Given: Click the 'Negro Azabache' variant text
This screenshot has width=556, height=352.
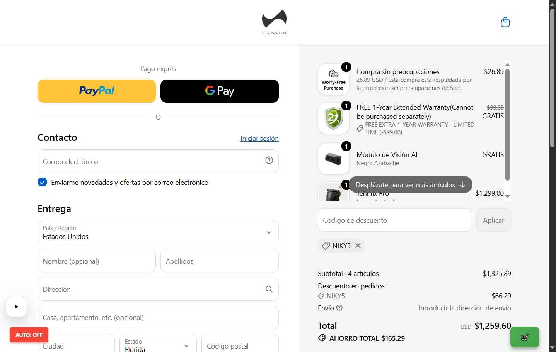Looking at the screenshot, I should pyautogui.click(x=378, y=163).
